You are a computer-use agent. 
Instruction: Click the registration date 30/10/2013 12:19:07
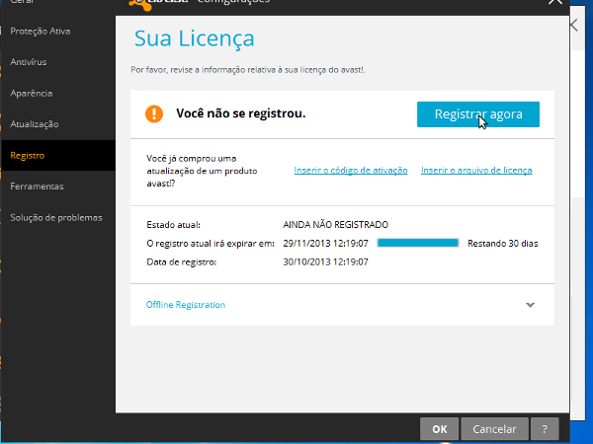(x=325, y=262)
